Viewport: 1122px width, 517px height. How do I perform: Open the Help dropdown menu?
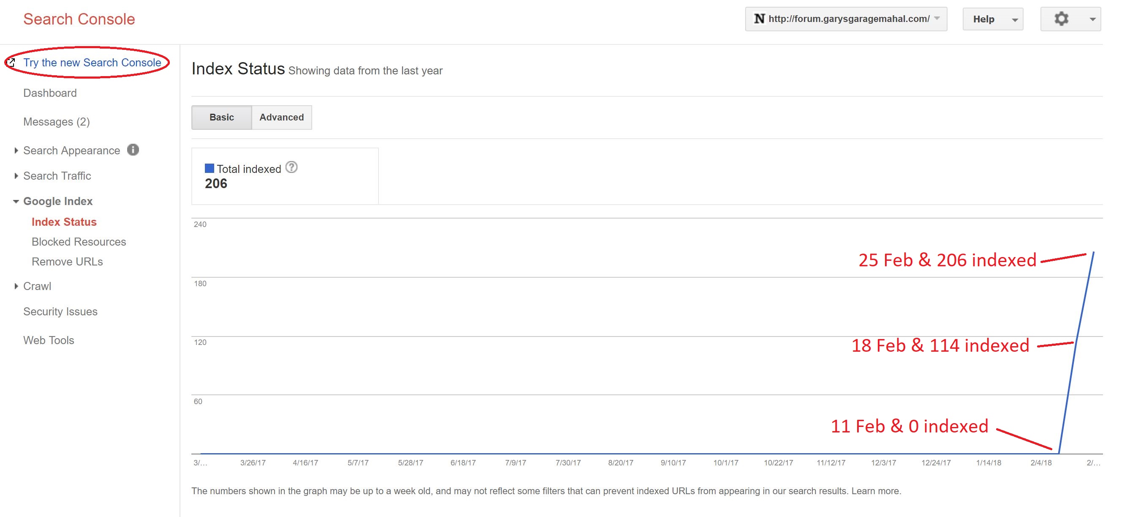[993, 19]
